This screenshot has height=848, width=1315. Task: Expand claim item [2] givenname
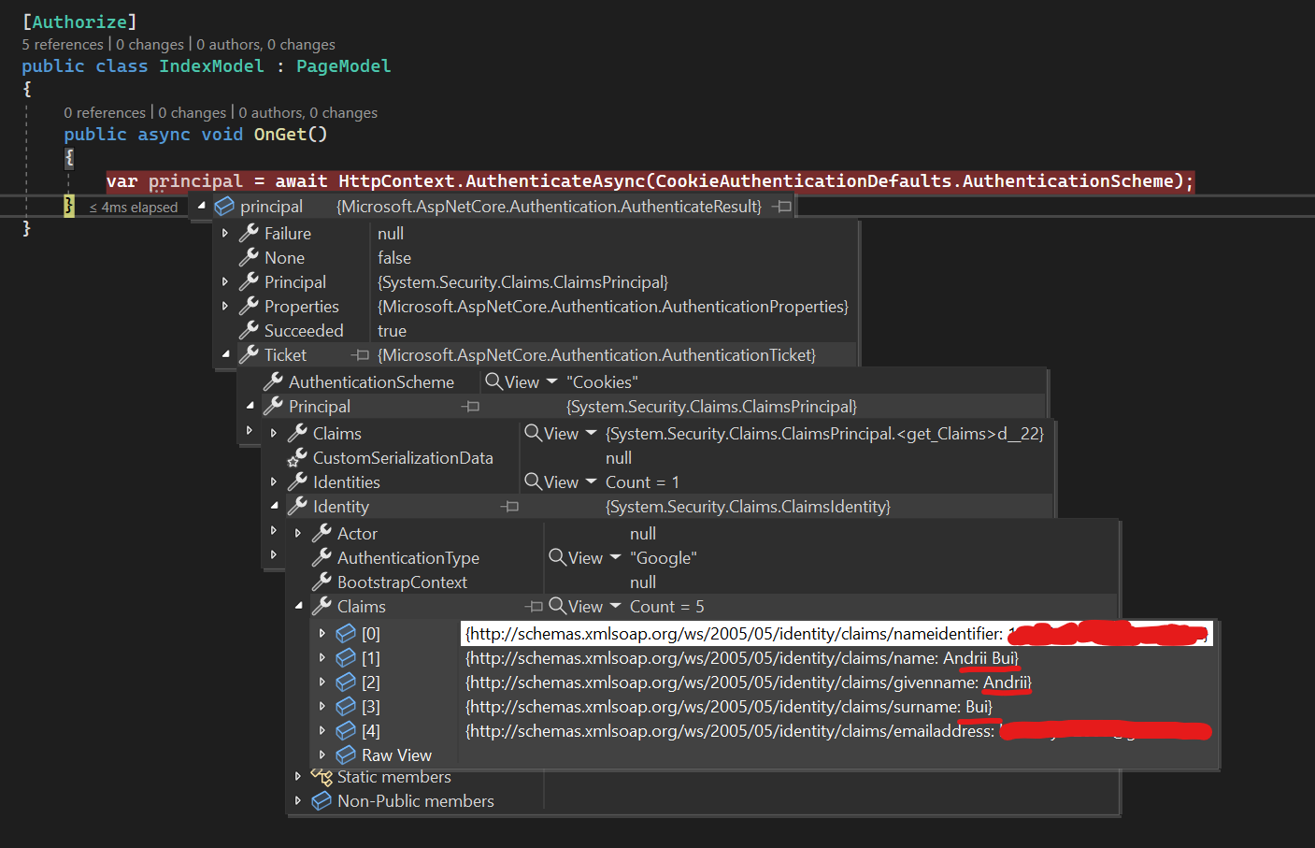pos(322,682)
